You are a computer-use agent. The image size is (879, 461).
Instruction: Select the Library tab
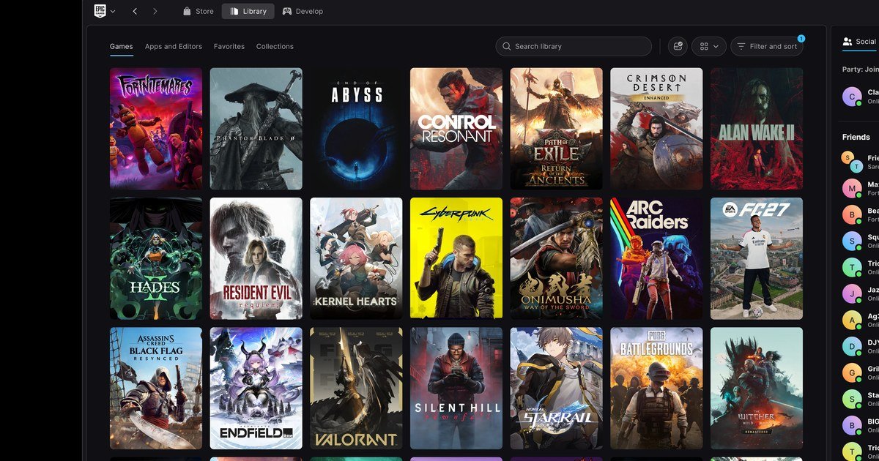(248, 11)
